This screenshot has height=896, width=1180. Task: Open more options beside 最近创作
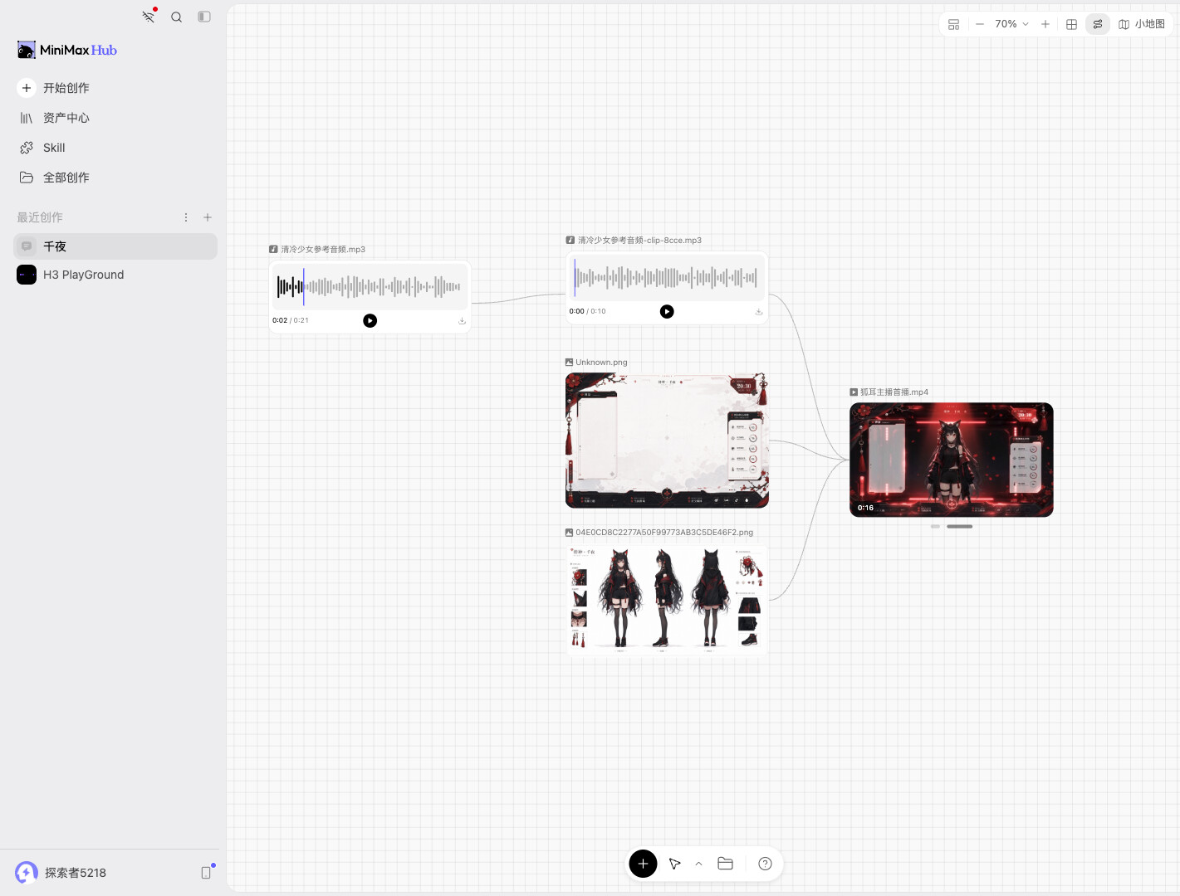click(x=186, y=217)
